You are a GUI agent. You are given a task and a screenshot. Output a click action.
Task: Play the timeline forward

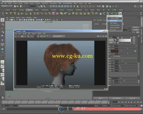(132, 102)
